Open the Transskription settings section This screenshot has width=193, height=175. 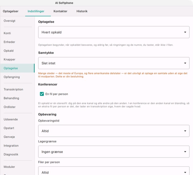(13, 89)
